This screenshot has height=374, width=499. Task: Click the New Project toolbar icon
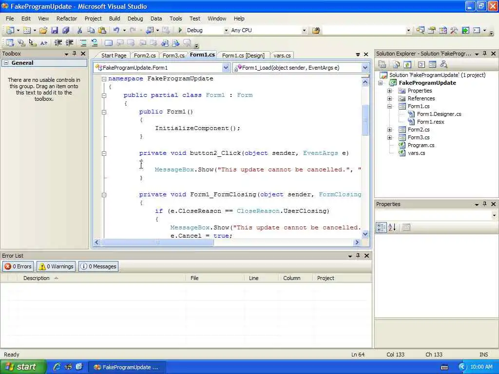[11, 30]
